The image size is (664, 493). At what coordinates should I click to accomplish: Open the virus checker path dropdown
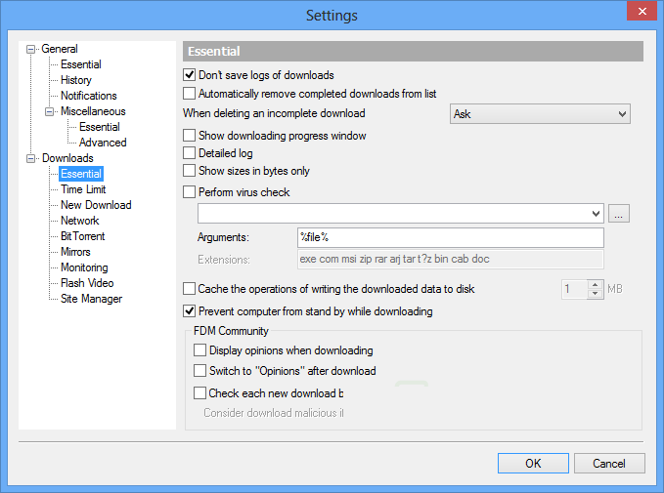tap(597, 213)
